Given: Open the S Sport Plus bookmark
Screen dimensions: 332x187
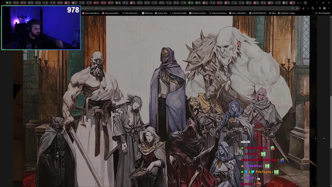Looking at the screenshot, I should point(178,13).
